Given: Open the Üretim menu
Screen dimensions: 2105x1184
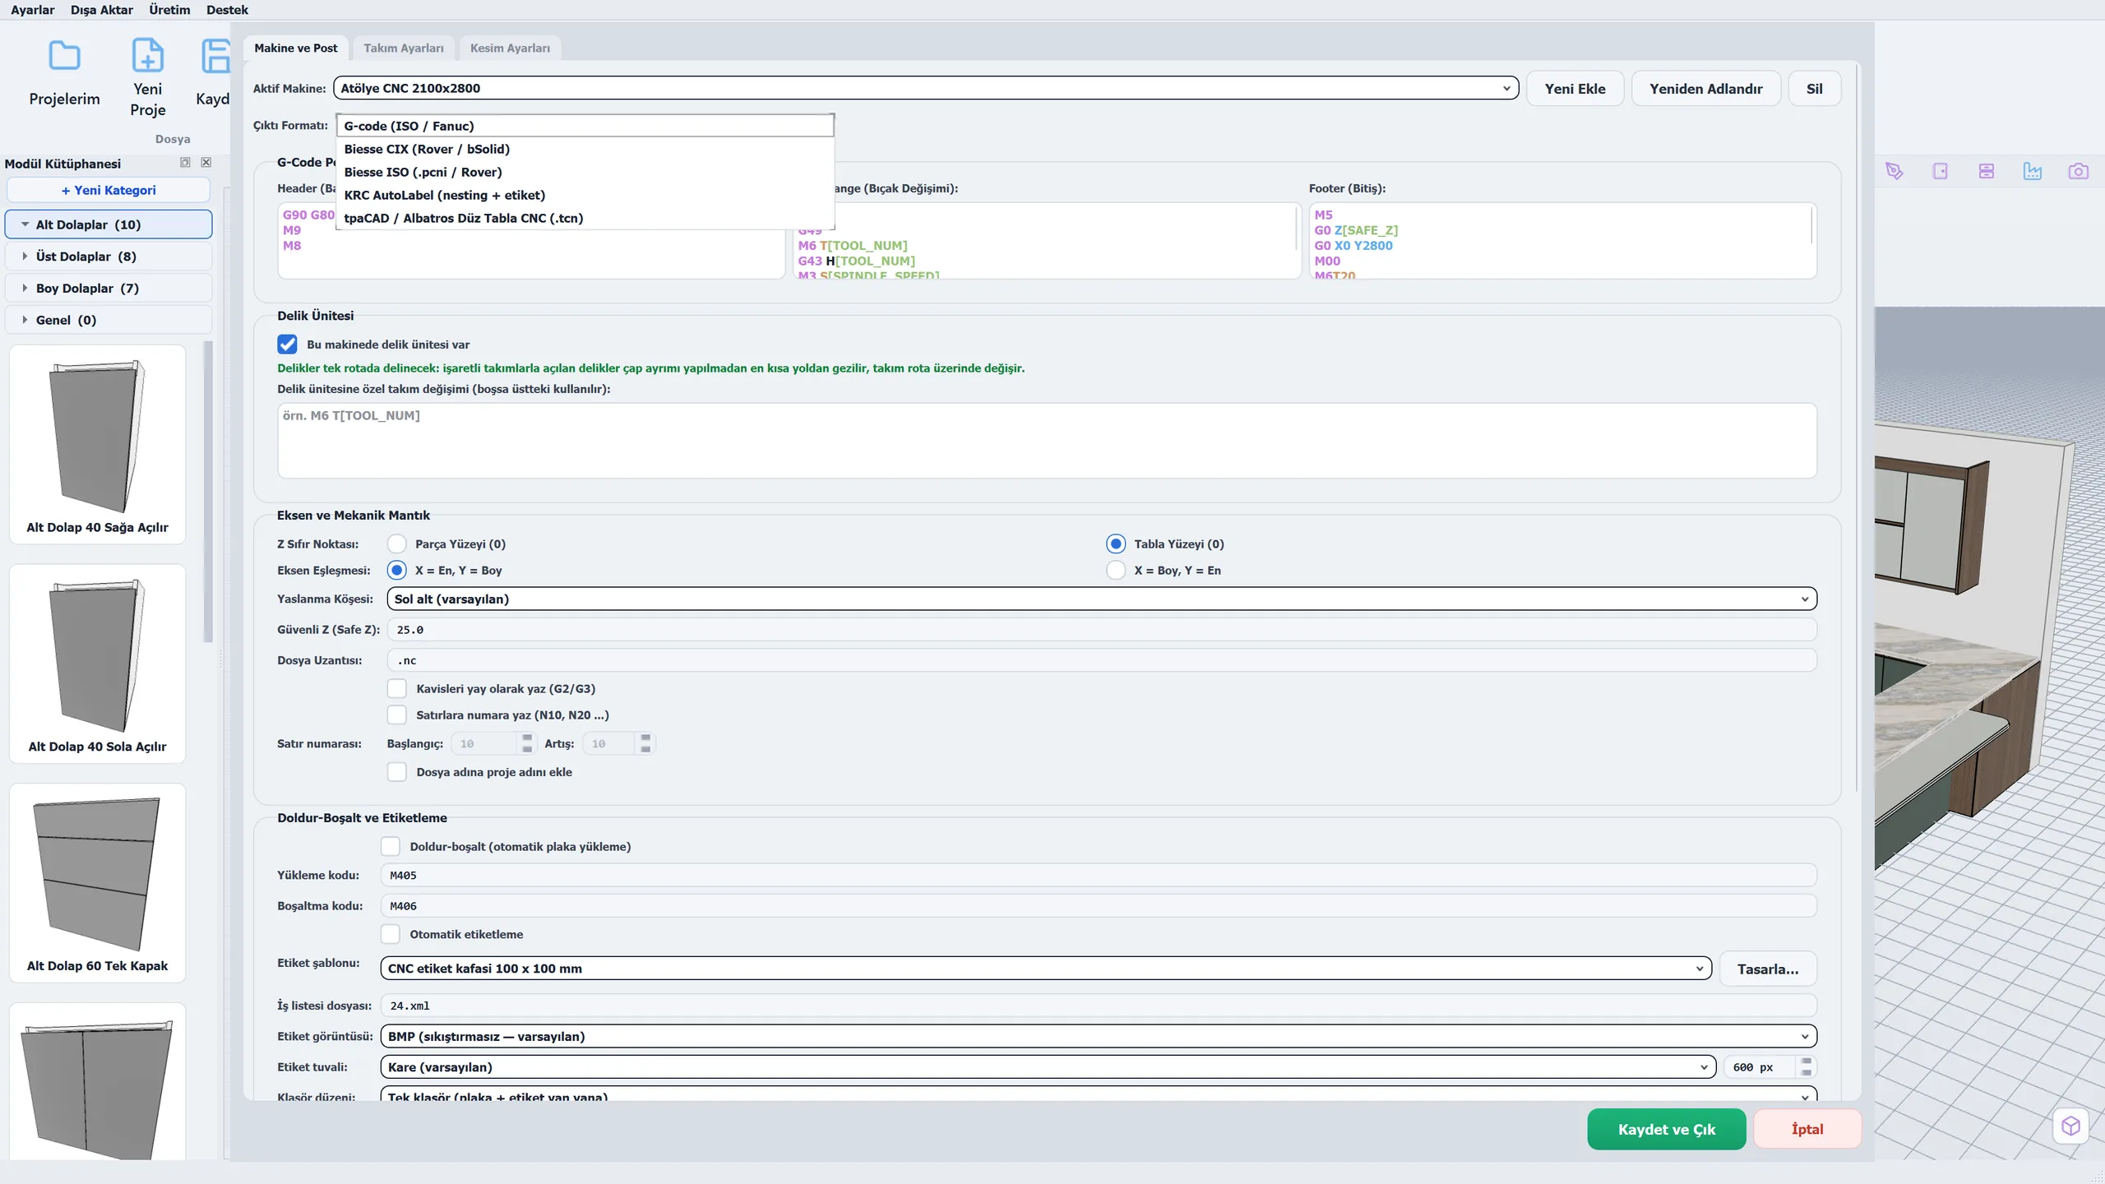Looking at the screenshot, I should coord(169,10).
